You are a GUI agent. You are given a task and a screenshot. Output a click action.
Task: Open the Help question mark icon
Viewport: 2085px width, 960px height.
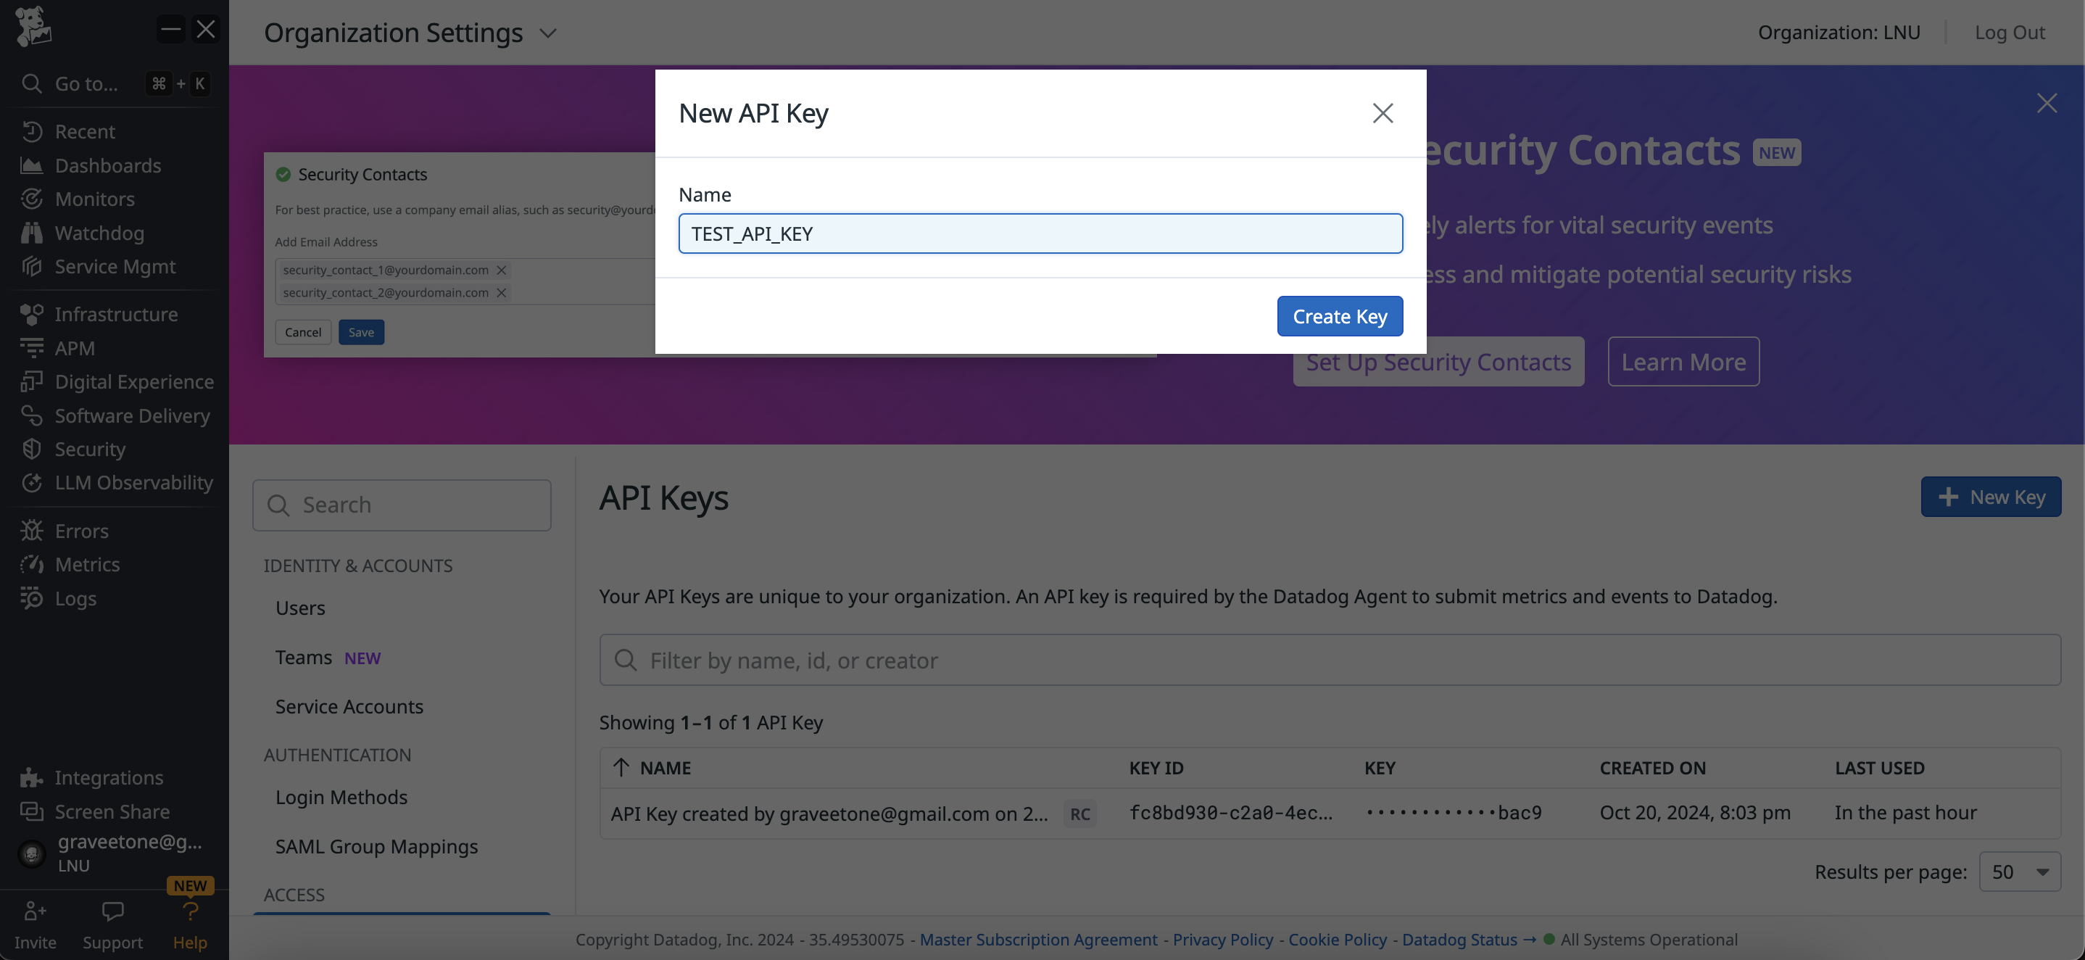[189, 912]
